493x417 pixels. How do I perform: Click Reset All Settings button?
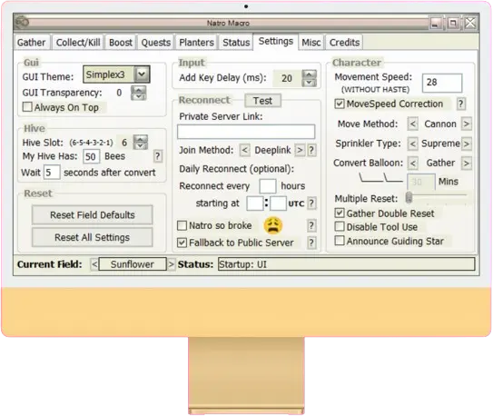(x=92, y=237)
